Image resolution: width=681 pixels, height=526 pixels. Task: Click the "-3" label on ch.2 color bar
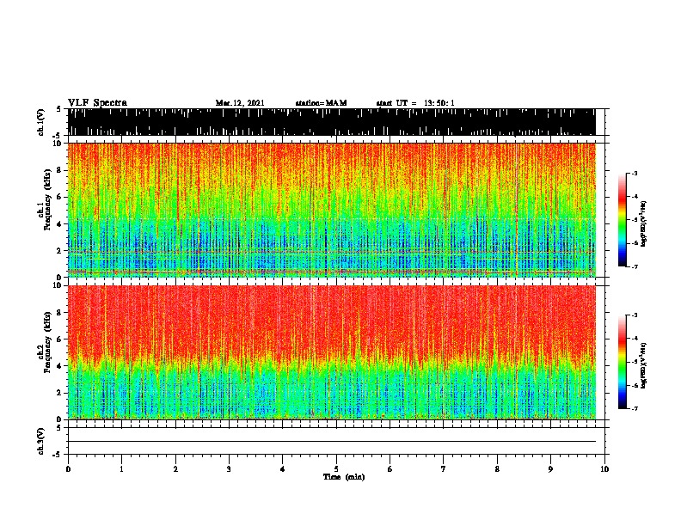coord(634,315)
